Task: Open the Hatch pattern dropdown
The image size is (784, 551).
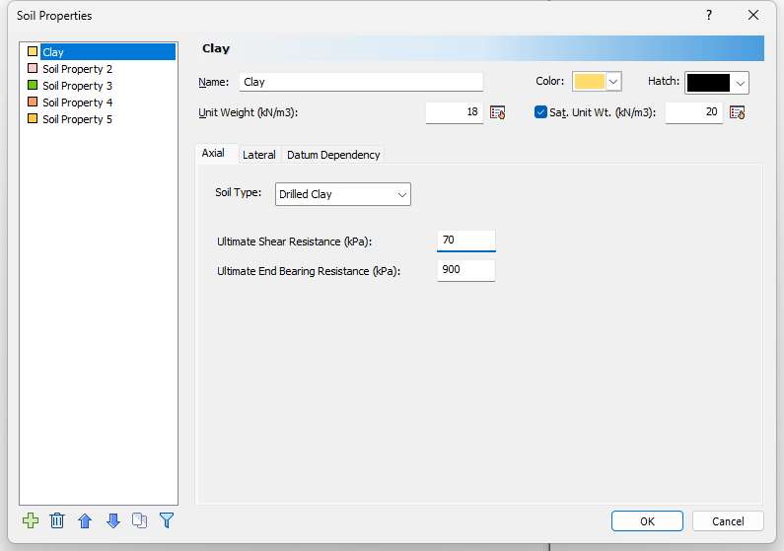Action: pyautogui.click(x=740, y=83)
